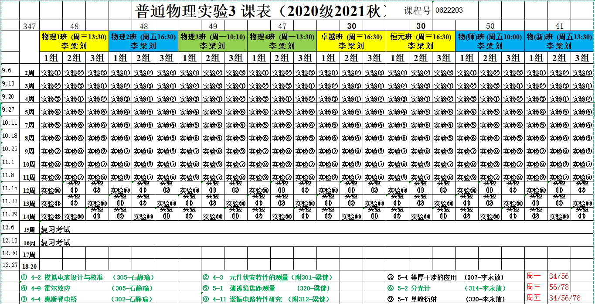This screenshot has width=595, height=304.
Task: Click the title 普通物理实验3 课表
Action: (x=262, y=11)
